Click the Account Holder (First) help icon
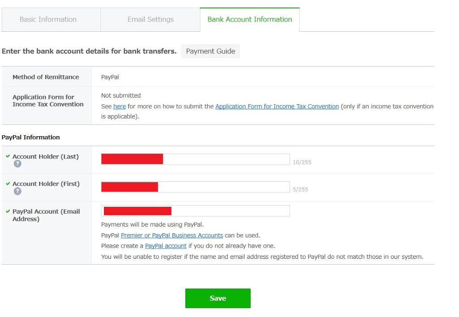The width and height of the screenshot is (459, 317). click(x=17, y=192)
